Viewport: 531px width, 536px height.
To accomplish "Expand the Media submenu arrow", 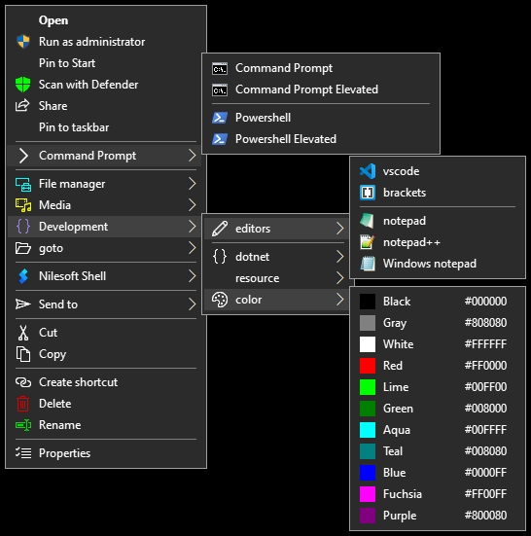I will pyautogui.click(x=193, y=205).
